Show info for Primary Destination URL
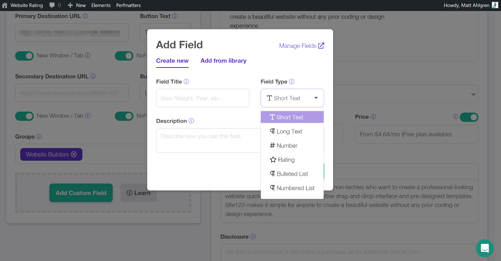This screenshot has width=501, height=261. pyautogui.click(x=85, y=16)
